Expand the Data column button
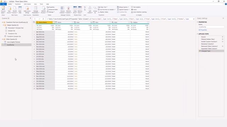 point(92,22)
